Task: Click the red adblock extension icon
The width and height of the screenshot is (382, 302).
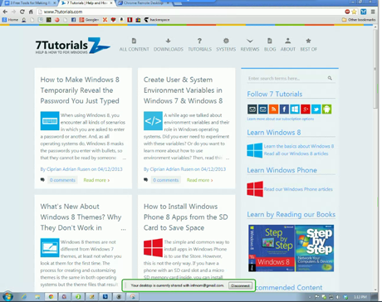Action: 347,12
